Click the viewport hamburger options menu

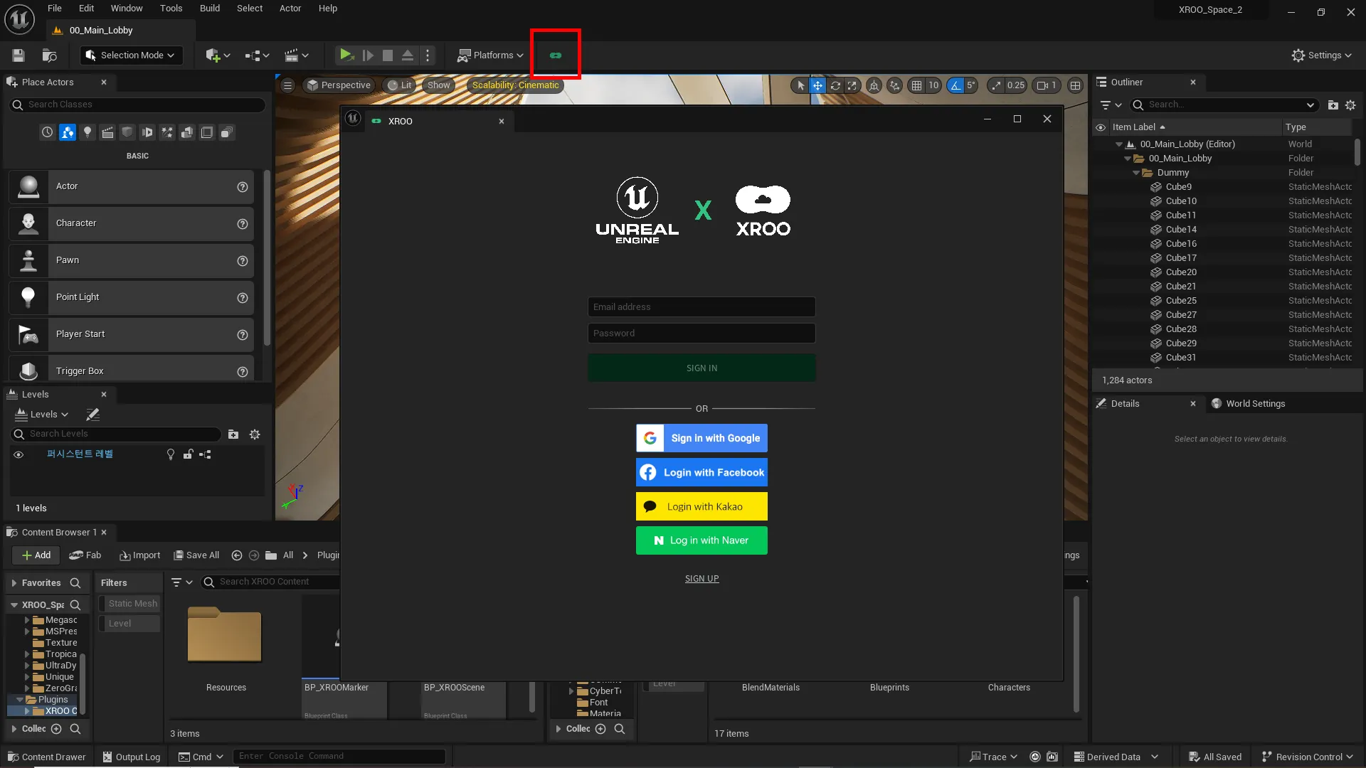tap(287, 85)
